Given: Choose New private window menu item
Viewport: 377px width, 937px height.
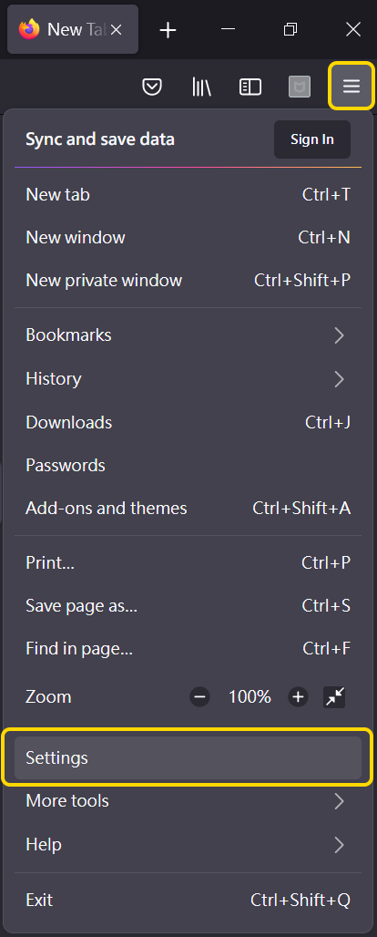Looking at the screenshot, I should tap(188, 280).
